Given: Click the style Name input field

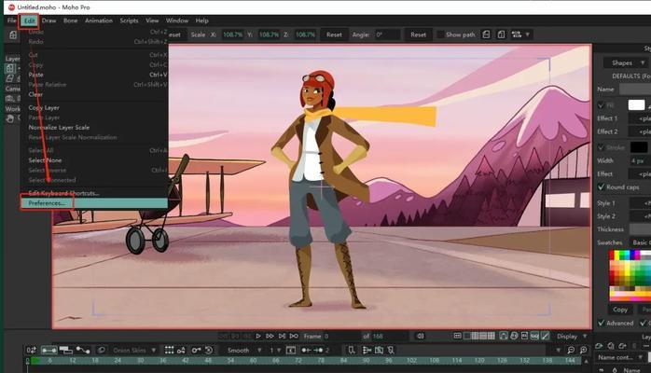Looking at the screenshot, I should point(635,89).
